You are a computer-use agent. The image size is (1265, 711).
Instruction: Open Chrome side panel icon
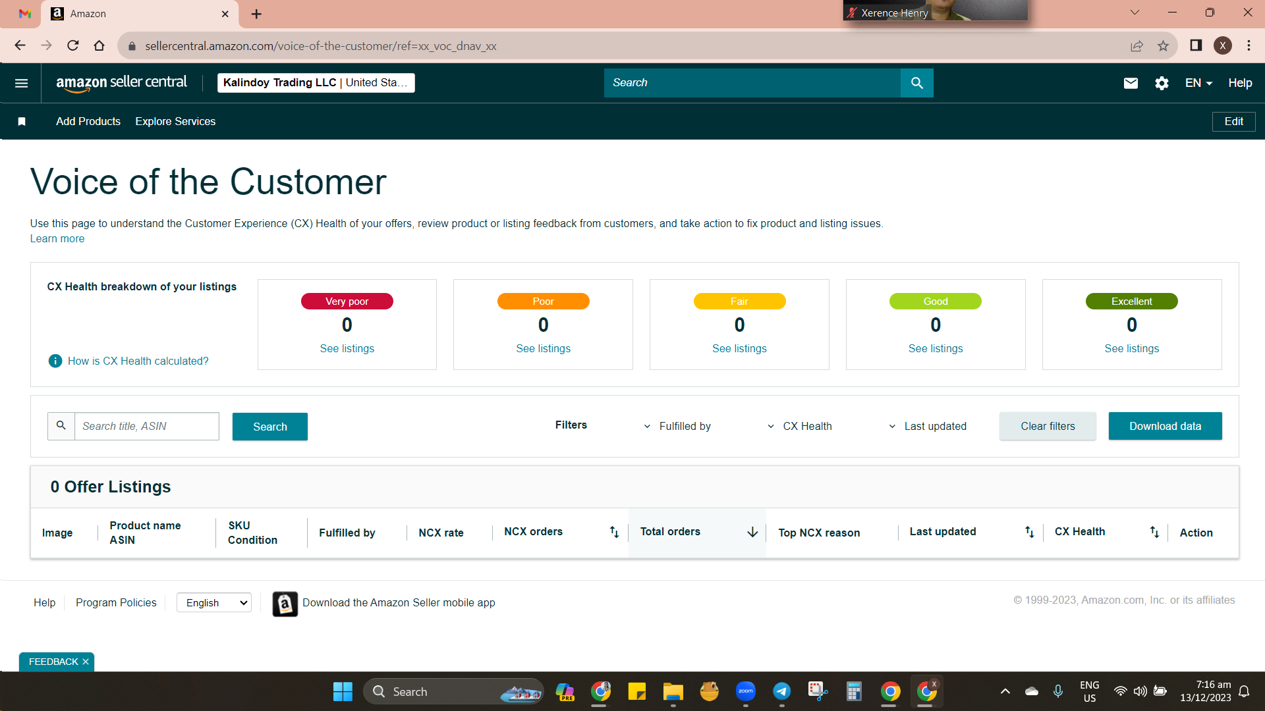[1196, 45]
